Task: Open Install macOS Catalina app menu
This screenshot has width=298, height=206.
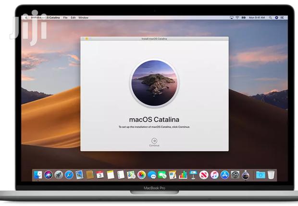Action: [45, 17]
